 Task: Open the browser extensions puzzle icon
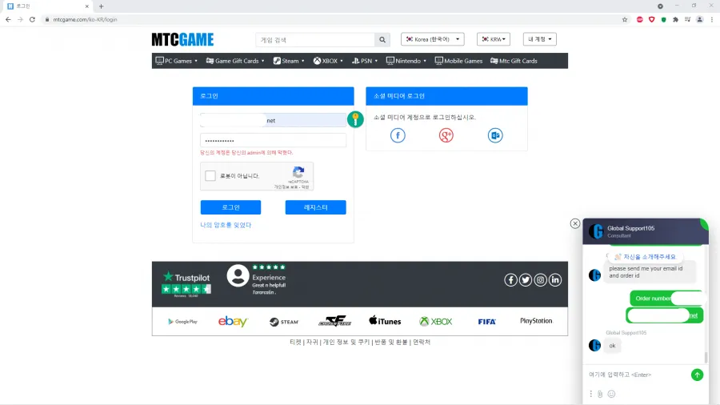click(675, 19)
